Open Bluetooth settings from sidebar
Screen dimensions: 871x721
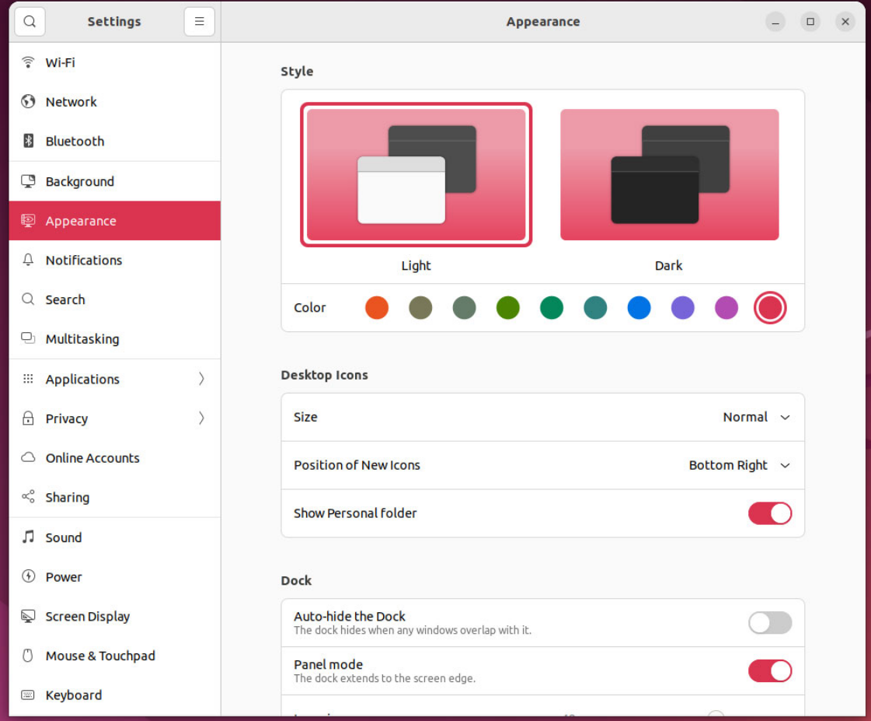(x=28, y=141)
